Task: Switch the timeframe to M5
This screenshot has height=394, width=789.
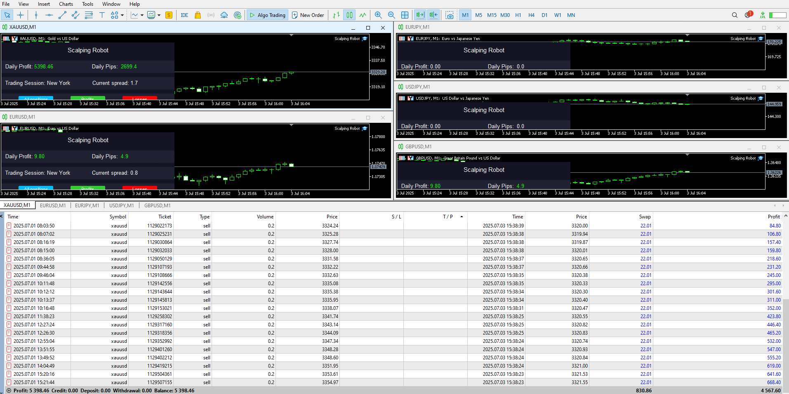Action: (x=478, y=15)
